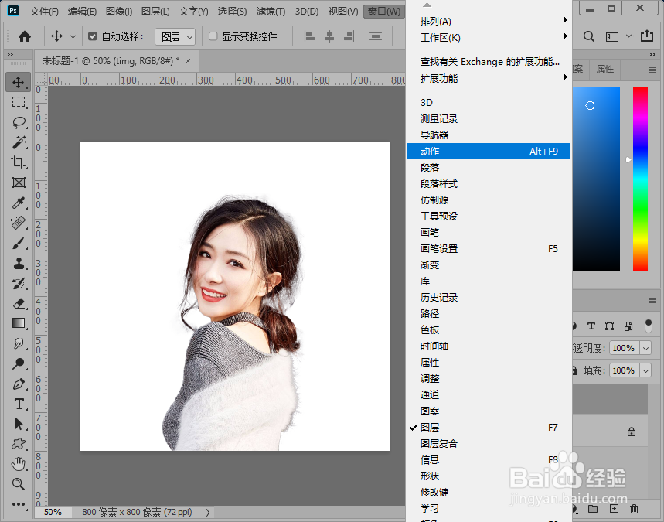Choose 动作 from Window menu
This screenshot has width=664, height=522.
pyautogui.click(x=489, y=152)
